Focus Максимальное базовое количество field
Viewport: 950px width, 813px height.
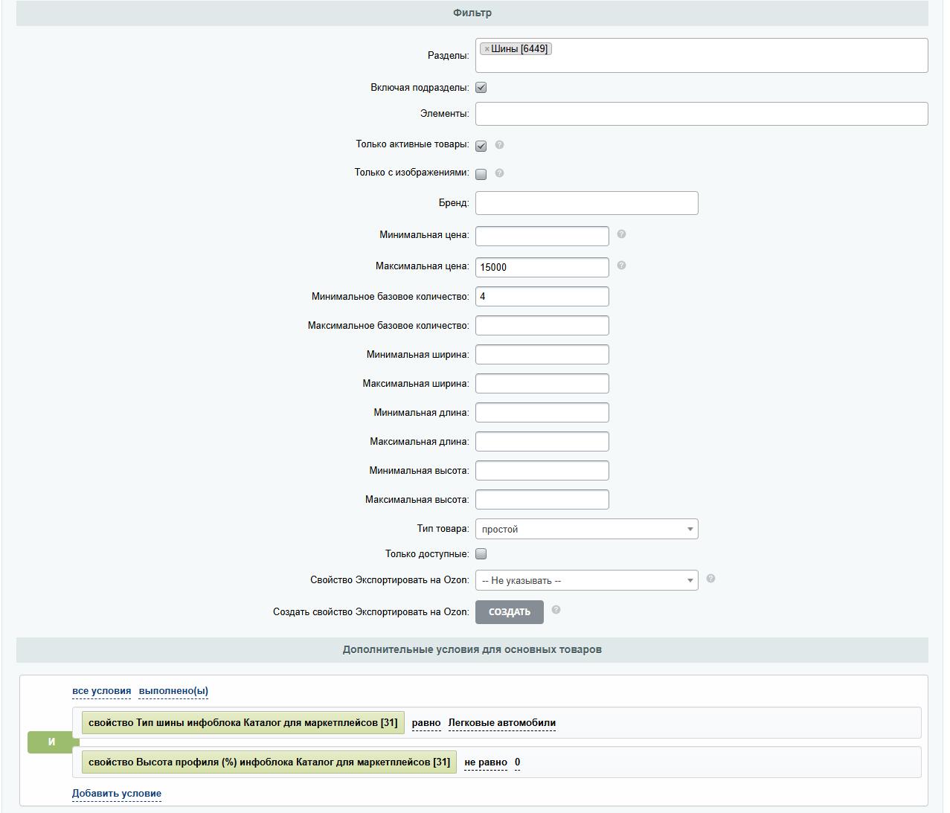(x=542, y=325)
